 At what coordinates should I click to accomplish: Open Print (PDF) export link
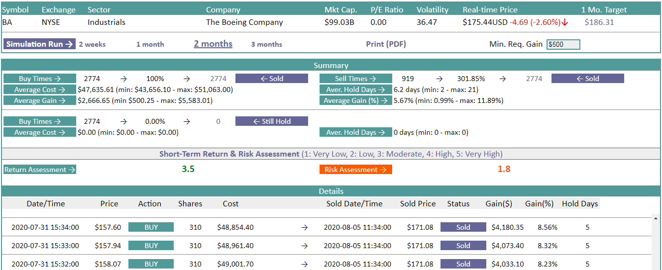pyautogui.click(x=386, y=44)
